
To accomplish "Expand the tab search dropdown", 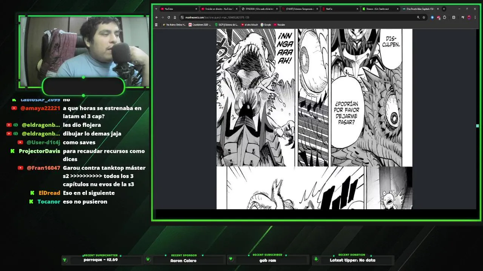I will coord(157,9).
